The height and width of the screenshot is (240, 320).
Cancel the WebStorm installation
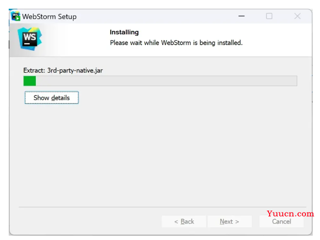tap(281, 222)
